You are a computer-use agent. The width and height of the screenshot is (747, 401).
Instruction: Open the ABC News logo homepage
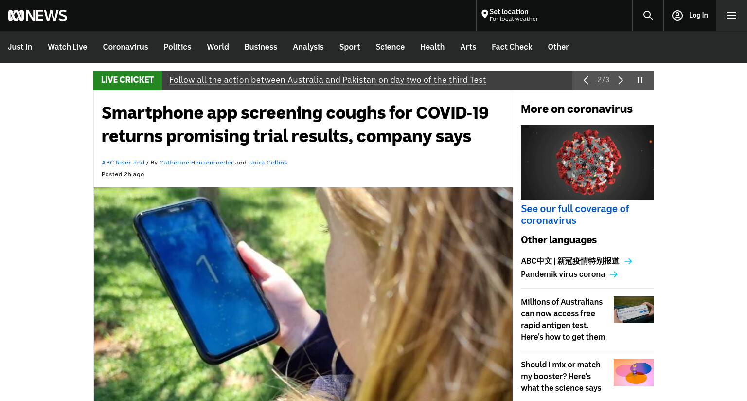37,16
